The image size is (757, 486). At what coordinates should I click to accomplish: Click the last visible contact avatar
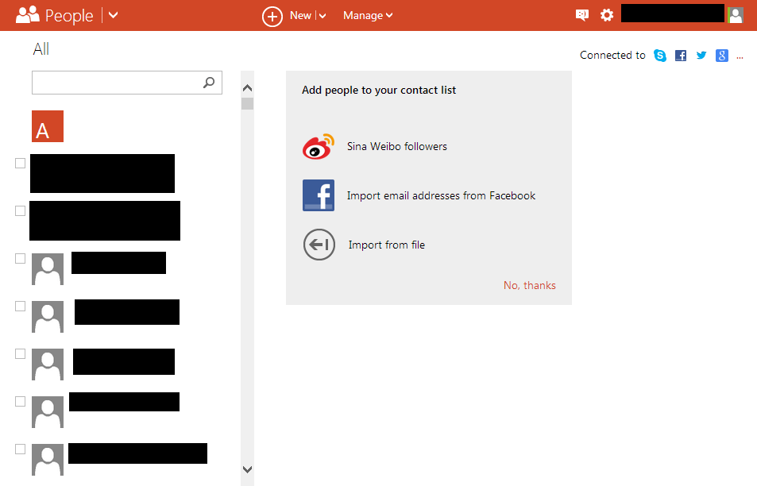[48, 460]
